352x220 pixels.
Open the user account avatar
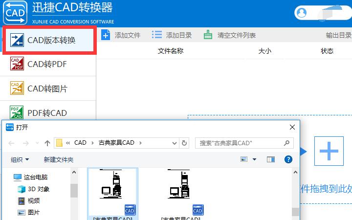point(302,12)
